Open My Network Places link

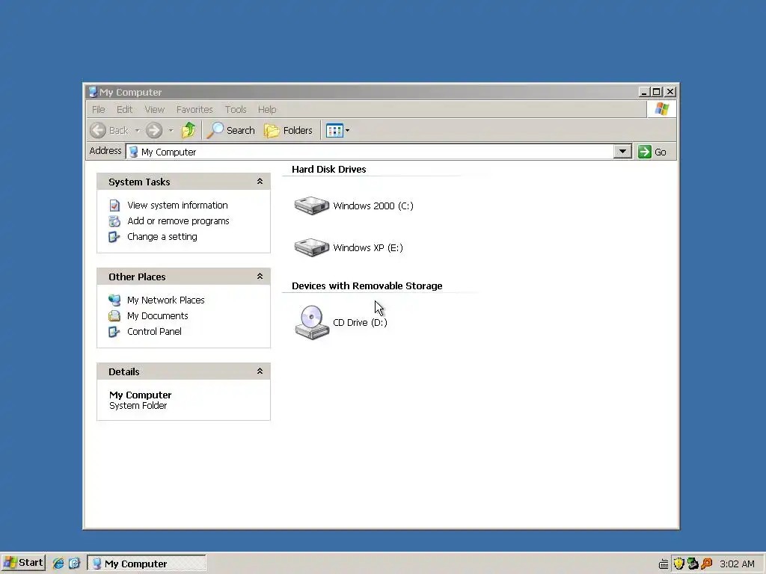click(x=165, y=300)
